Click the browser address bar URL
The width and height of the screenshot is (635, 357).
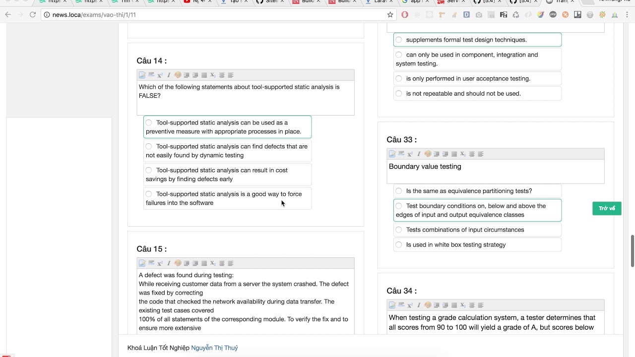[94, 15]
